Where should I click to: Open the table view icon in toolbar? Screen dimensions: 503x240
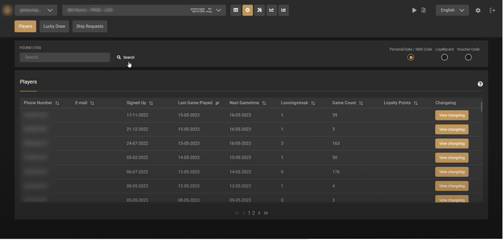click(235, 10)
